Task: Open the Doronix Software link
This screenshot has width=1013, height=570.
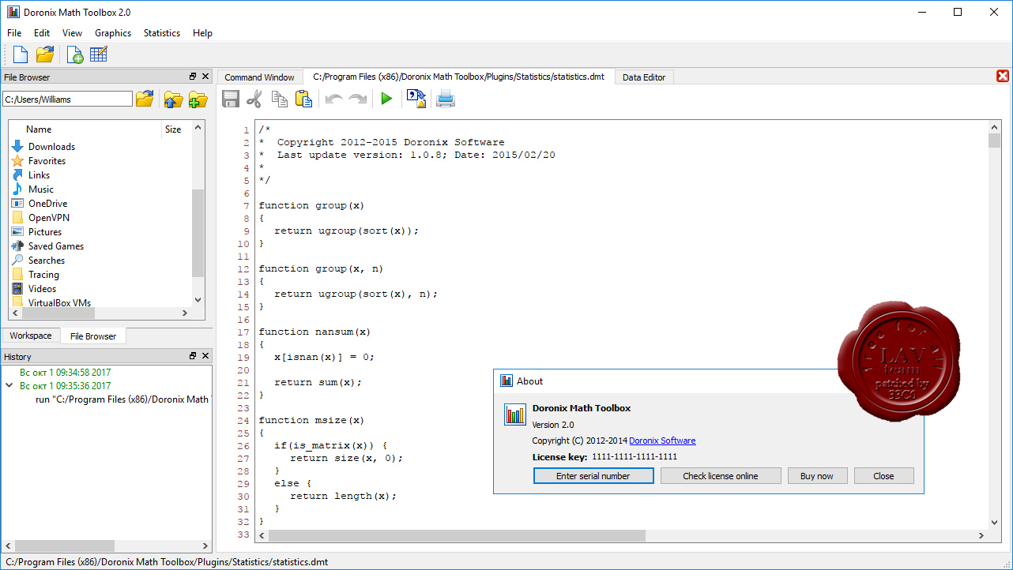Action: click(x=662, y=441)
